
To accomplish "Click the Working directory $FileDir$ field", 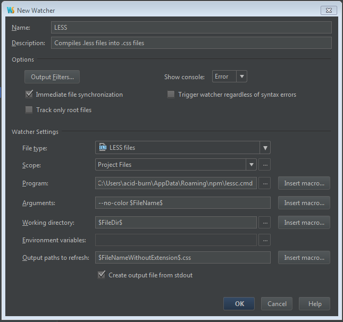I will pyautogui.click(x=176, y=223).
